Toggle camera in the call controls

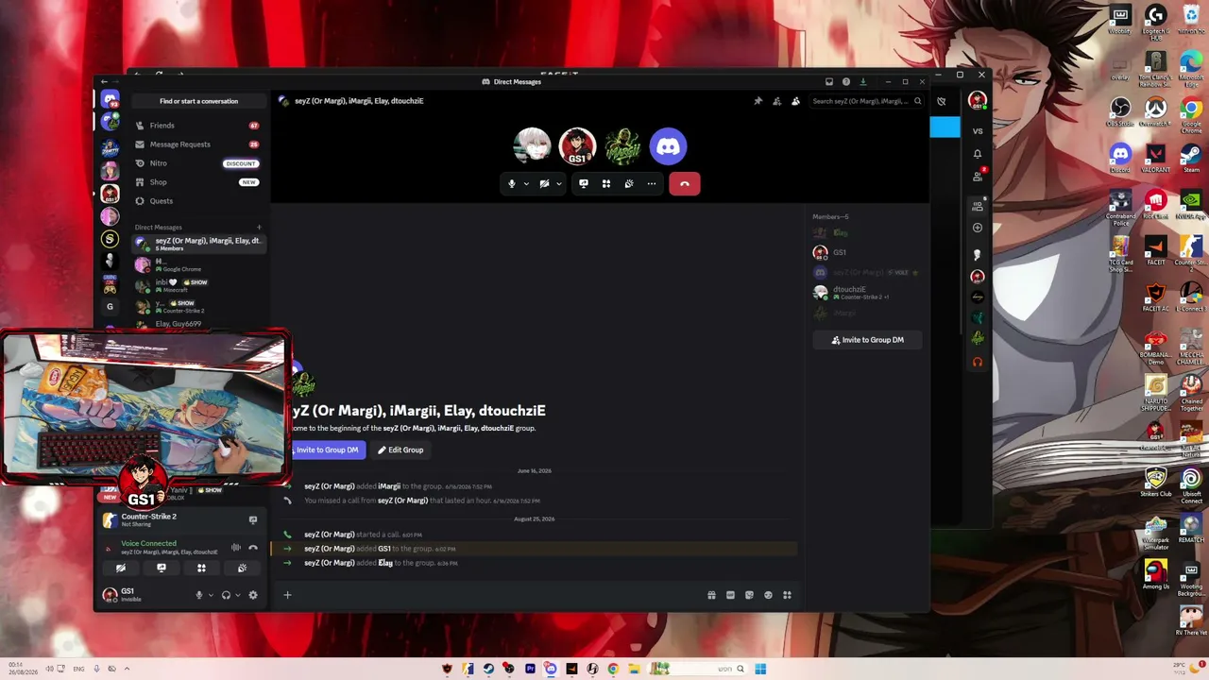544,184
